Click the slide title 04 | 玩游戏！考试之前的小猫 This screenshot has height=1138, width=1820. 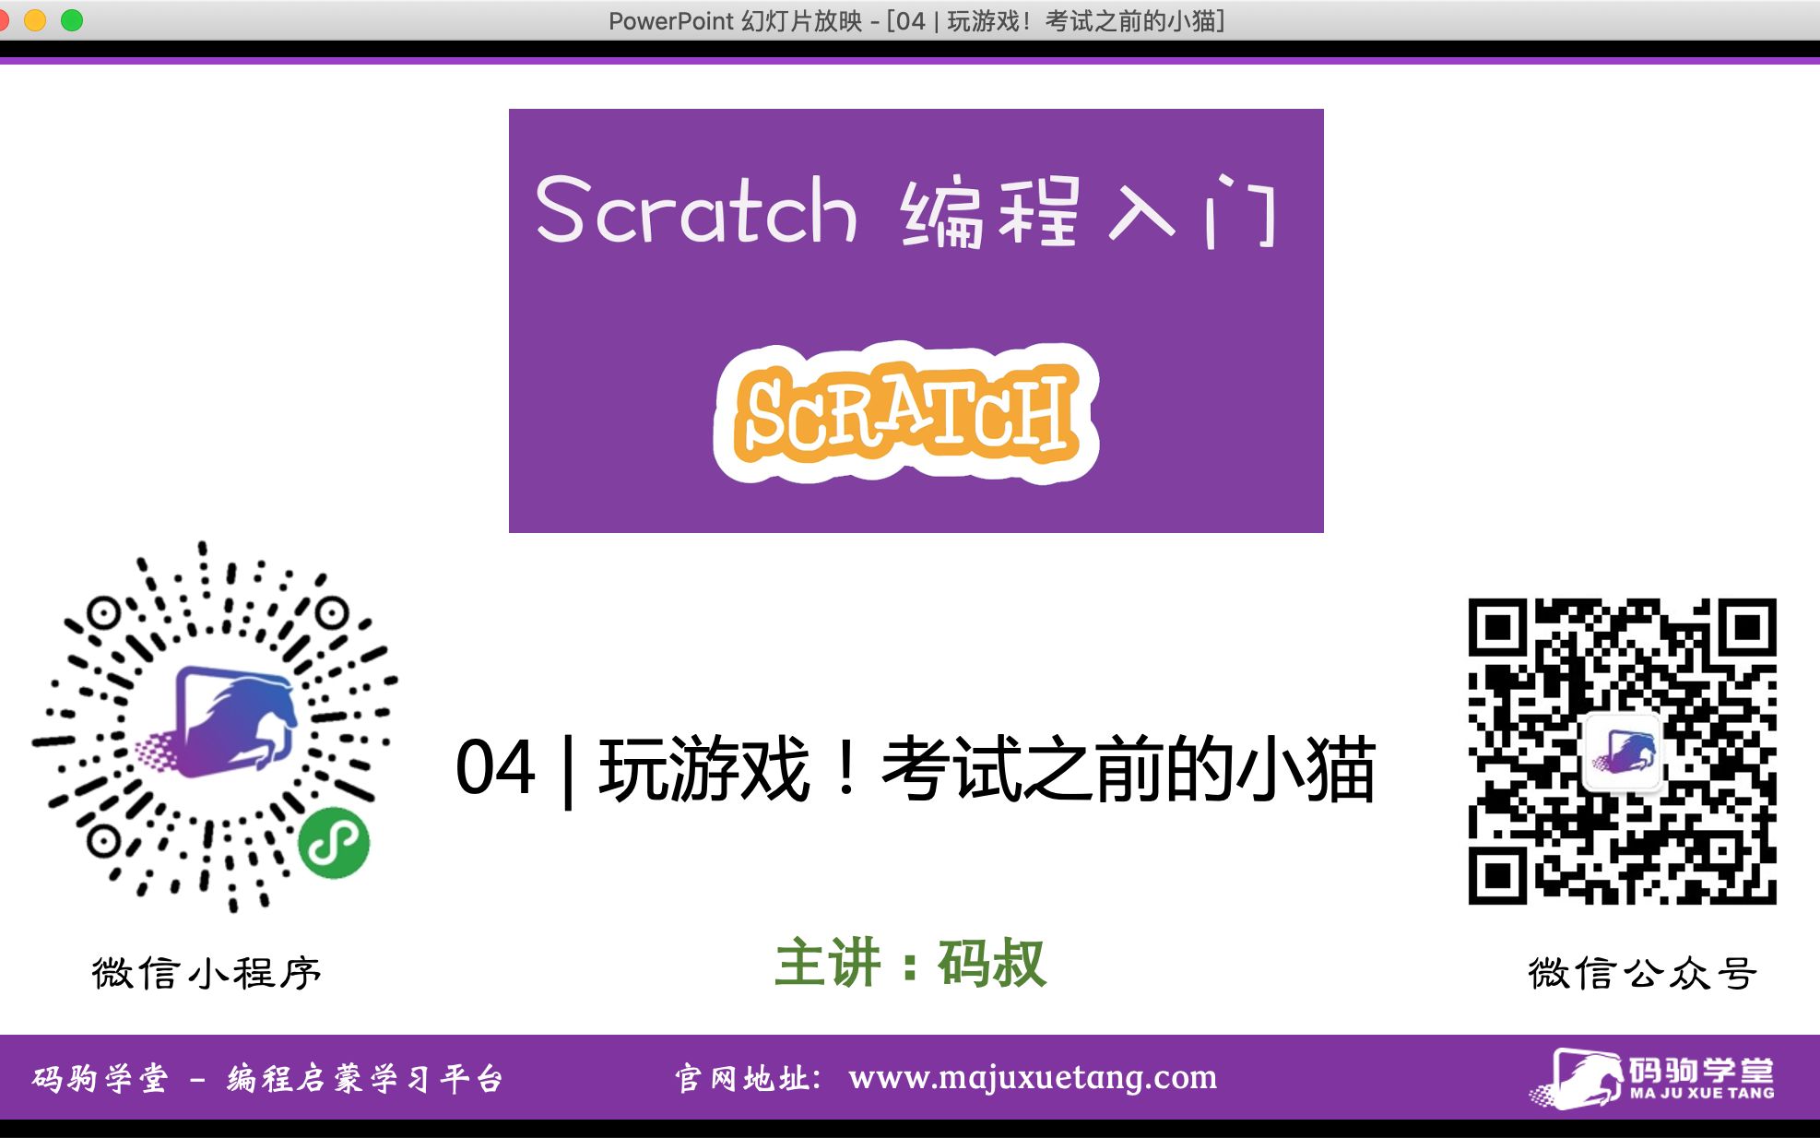915,768
